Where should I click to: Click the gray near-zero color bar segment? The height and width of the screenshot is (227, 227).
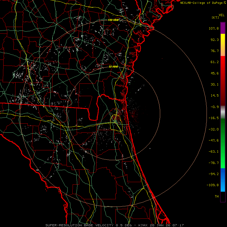223,112
